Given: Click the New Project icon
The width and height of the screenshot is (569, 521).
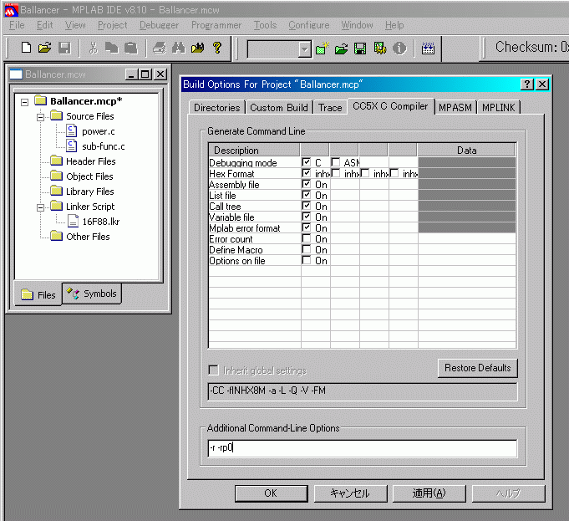Looking at the screenshot, I should point(322,48).
